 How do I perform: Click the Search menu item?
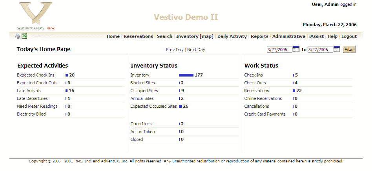click(164, 36)
